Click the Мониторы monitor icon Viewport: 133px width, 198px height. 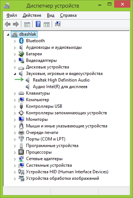pos(21,119)
